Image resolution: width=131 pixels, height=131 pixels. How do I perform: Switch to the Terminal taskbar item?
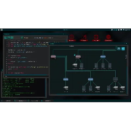7,101
